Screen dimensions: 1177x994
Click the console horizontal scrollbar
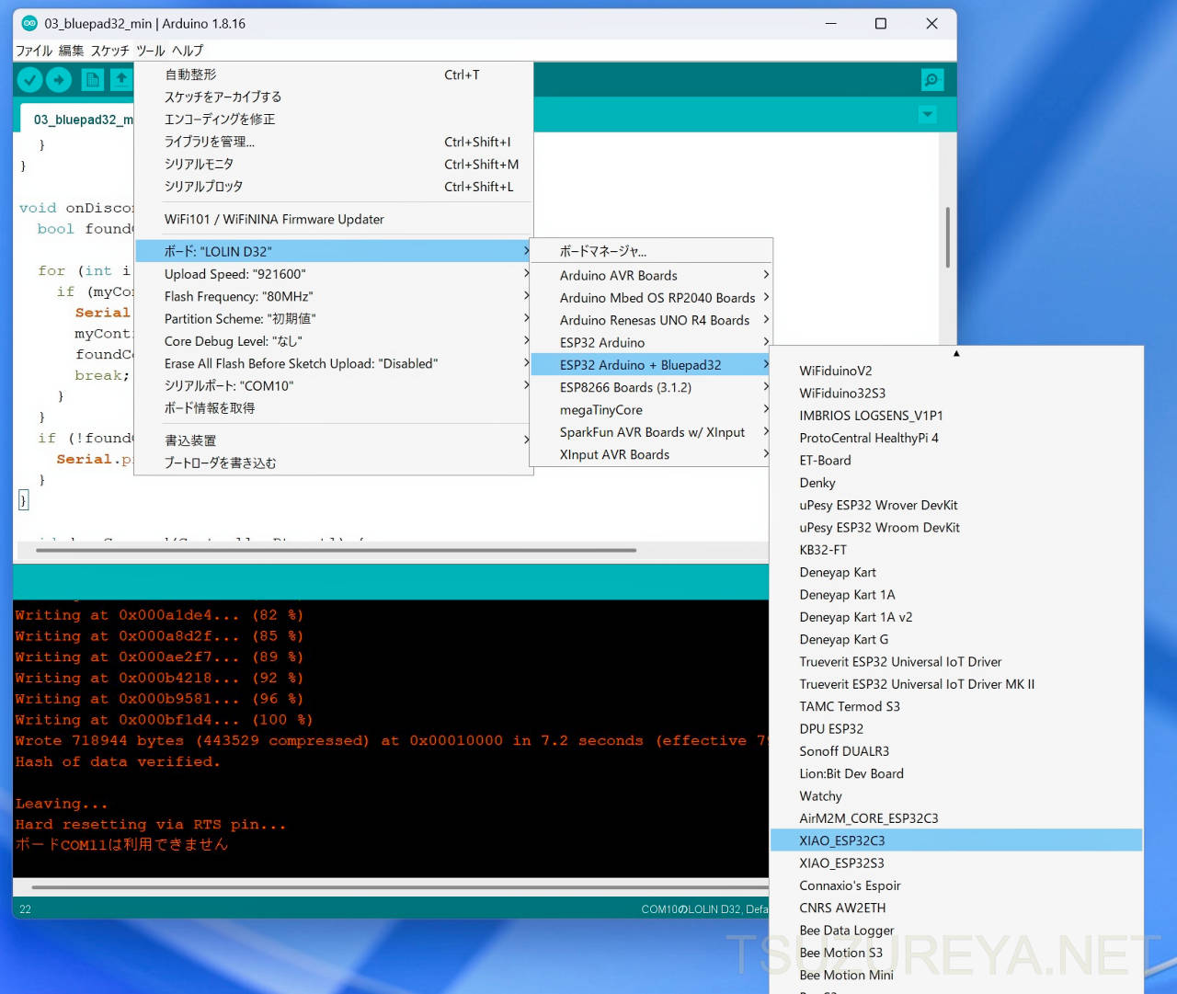[x=399, y=887]
